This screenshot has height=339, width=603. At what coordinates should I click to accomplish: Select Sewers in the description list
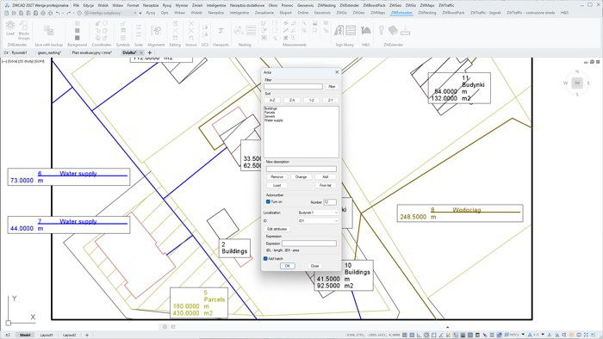tap(270, 116)
